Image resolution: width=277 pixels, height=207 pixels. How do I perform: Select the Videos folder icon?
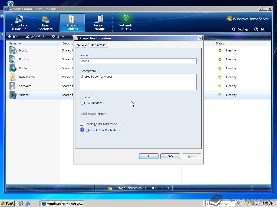point(13,95)
